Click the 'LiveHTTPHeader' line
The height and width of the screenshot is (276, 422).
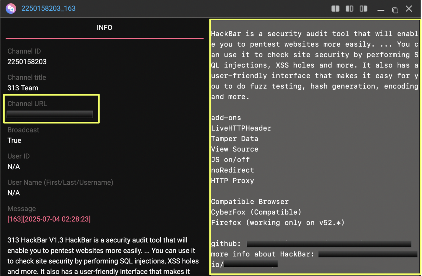(241, 128)
